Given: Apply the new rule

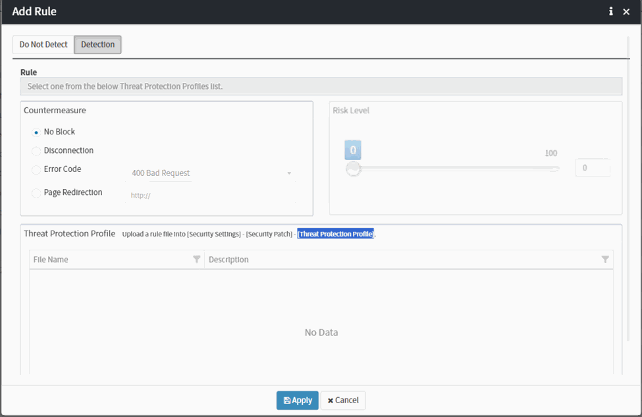Looking at the screenshot, I should pos(297,401).
